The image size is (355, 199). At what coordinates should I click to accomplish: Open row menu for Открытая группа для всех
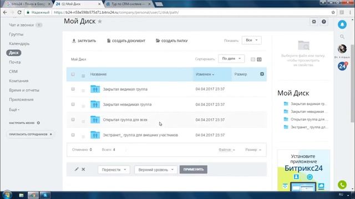coord(83,121)
